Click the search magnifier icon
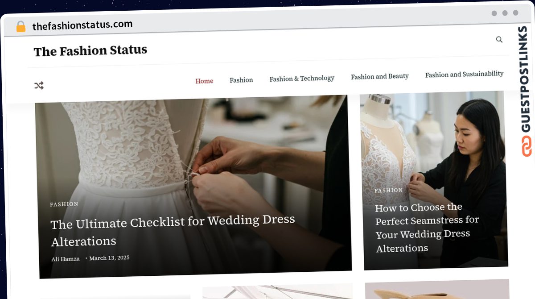The image size is (535, 299). coord(499,40)
